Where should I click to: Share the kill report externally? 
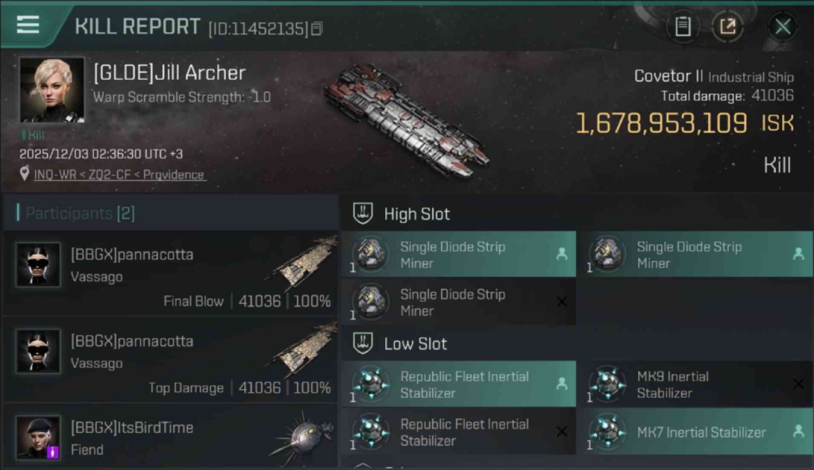[728, 26]
